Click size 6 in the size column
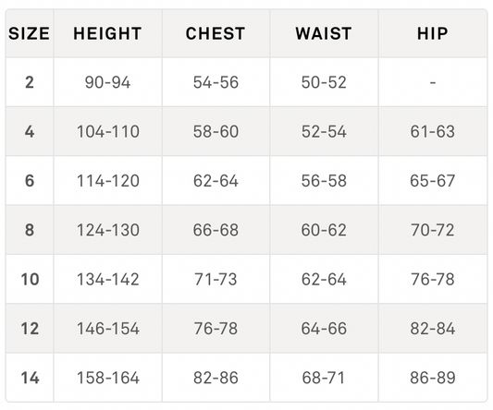Viewport: 493px width, 410px height. point(30,180)
